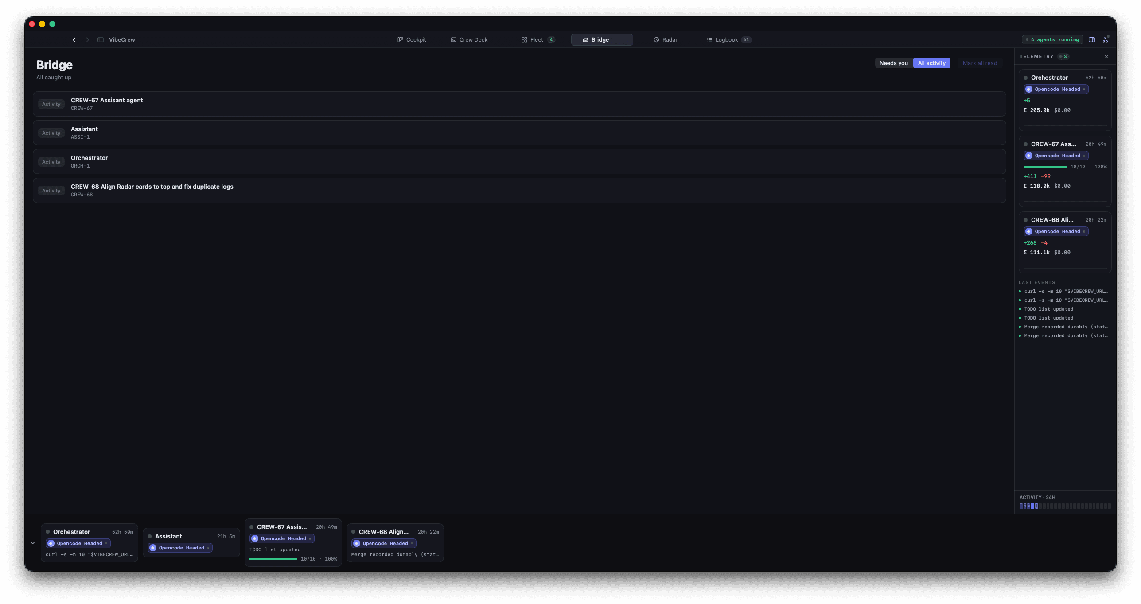Click VibeCrew title in toolbar
This screenshot has height=604, width=1141.
[122, 40]
